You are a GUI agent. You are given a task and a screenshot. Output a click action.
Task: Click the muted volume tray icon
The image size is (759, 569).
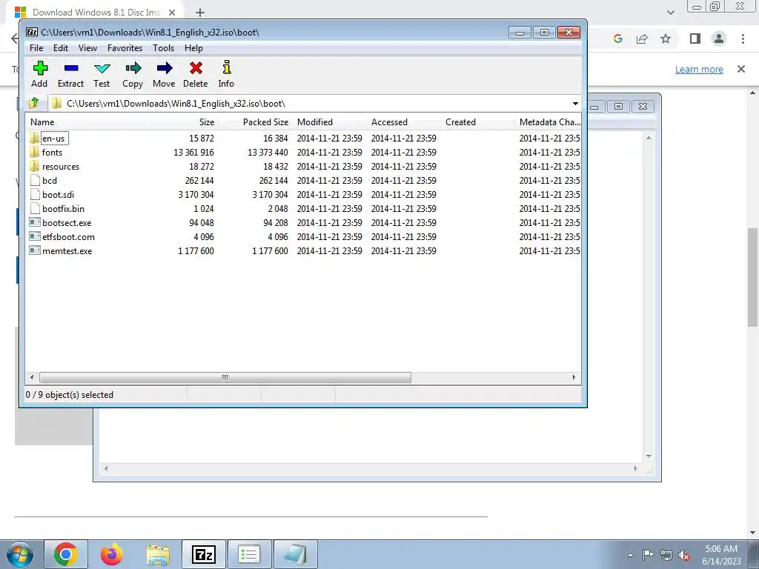click(x=684, y=556)
